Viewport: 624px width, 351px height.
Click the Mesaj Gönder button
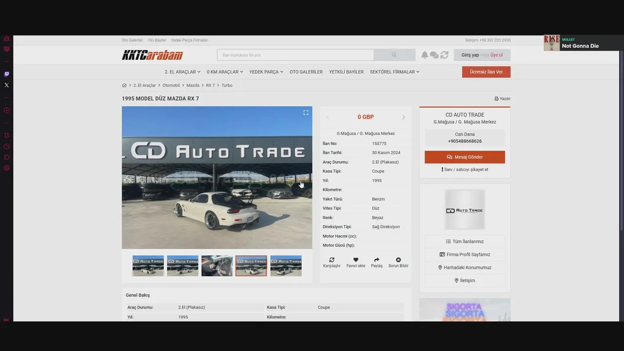point(465,157)
